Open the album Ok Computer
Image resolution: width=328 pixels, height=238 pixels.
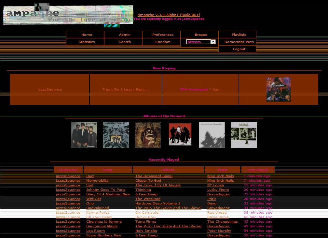[147, 213]
